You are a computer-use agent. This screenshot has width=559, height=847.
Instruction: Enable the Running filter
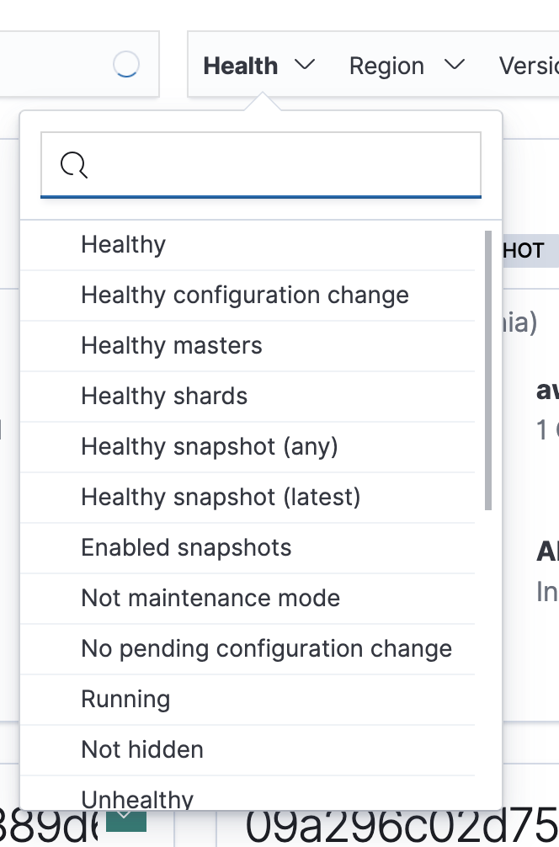[125, 699]
